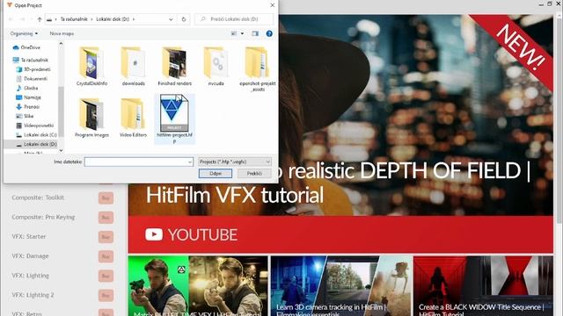
Task: Select the 'VFX: Damage' text
Action: 30,255
